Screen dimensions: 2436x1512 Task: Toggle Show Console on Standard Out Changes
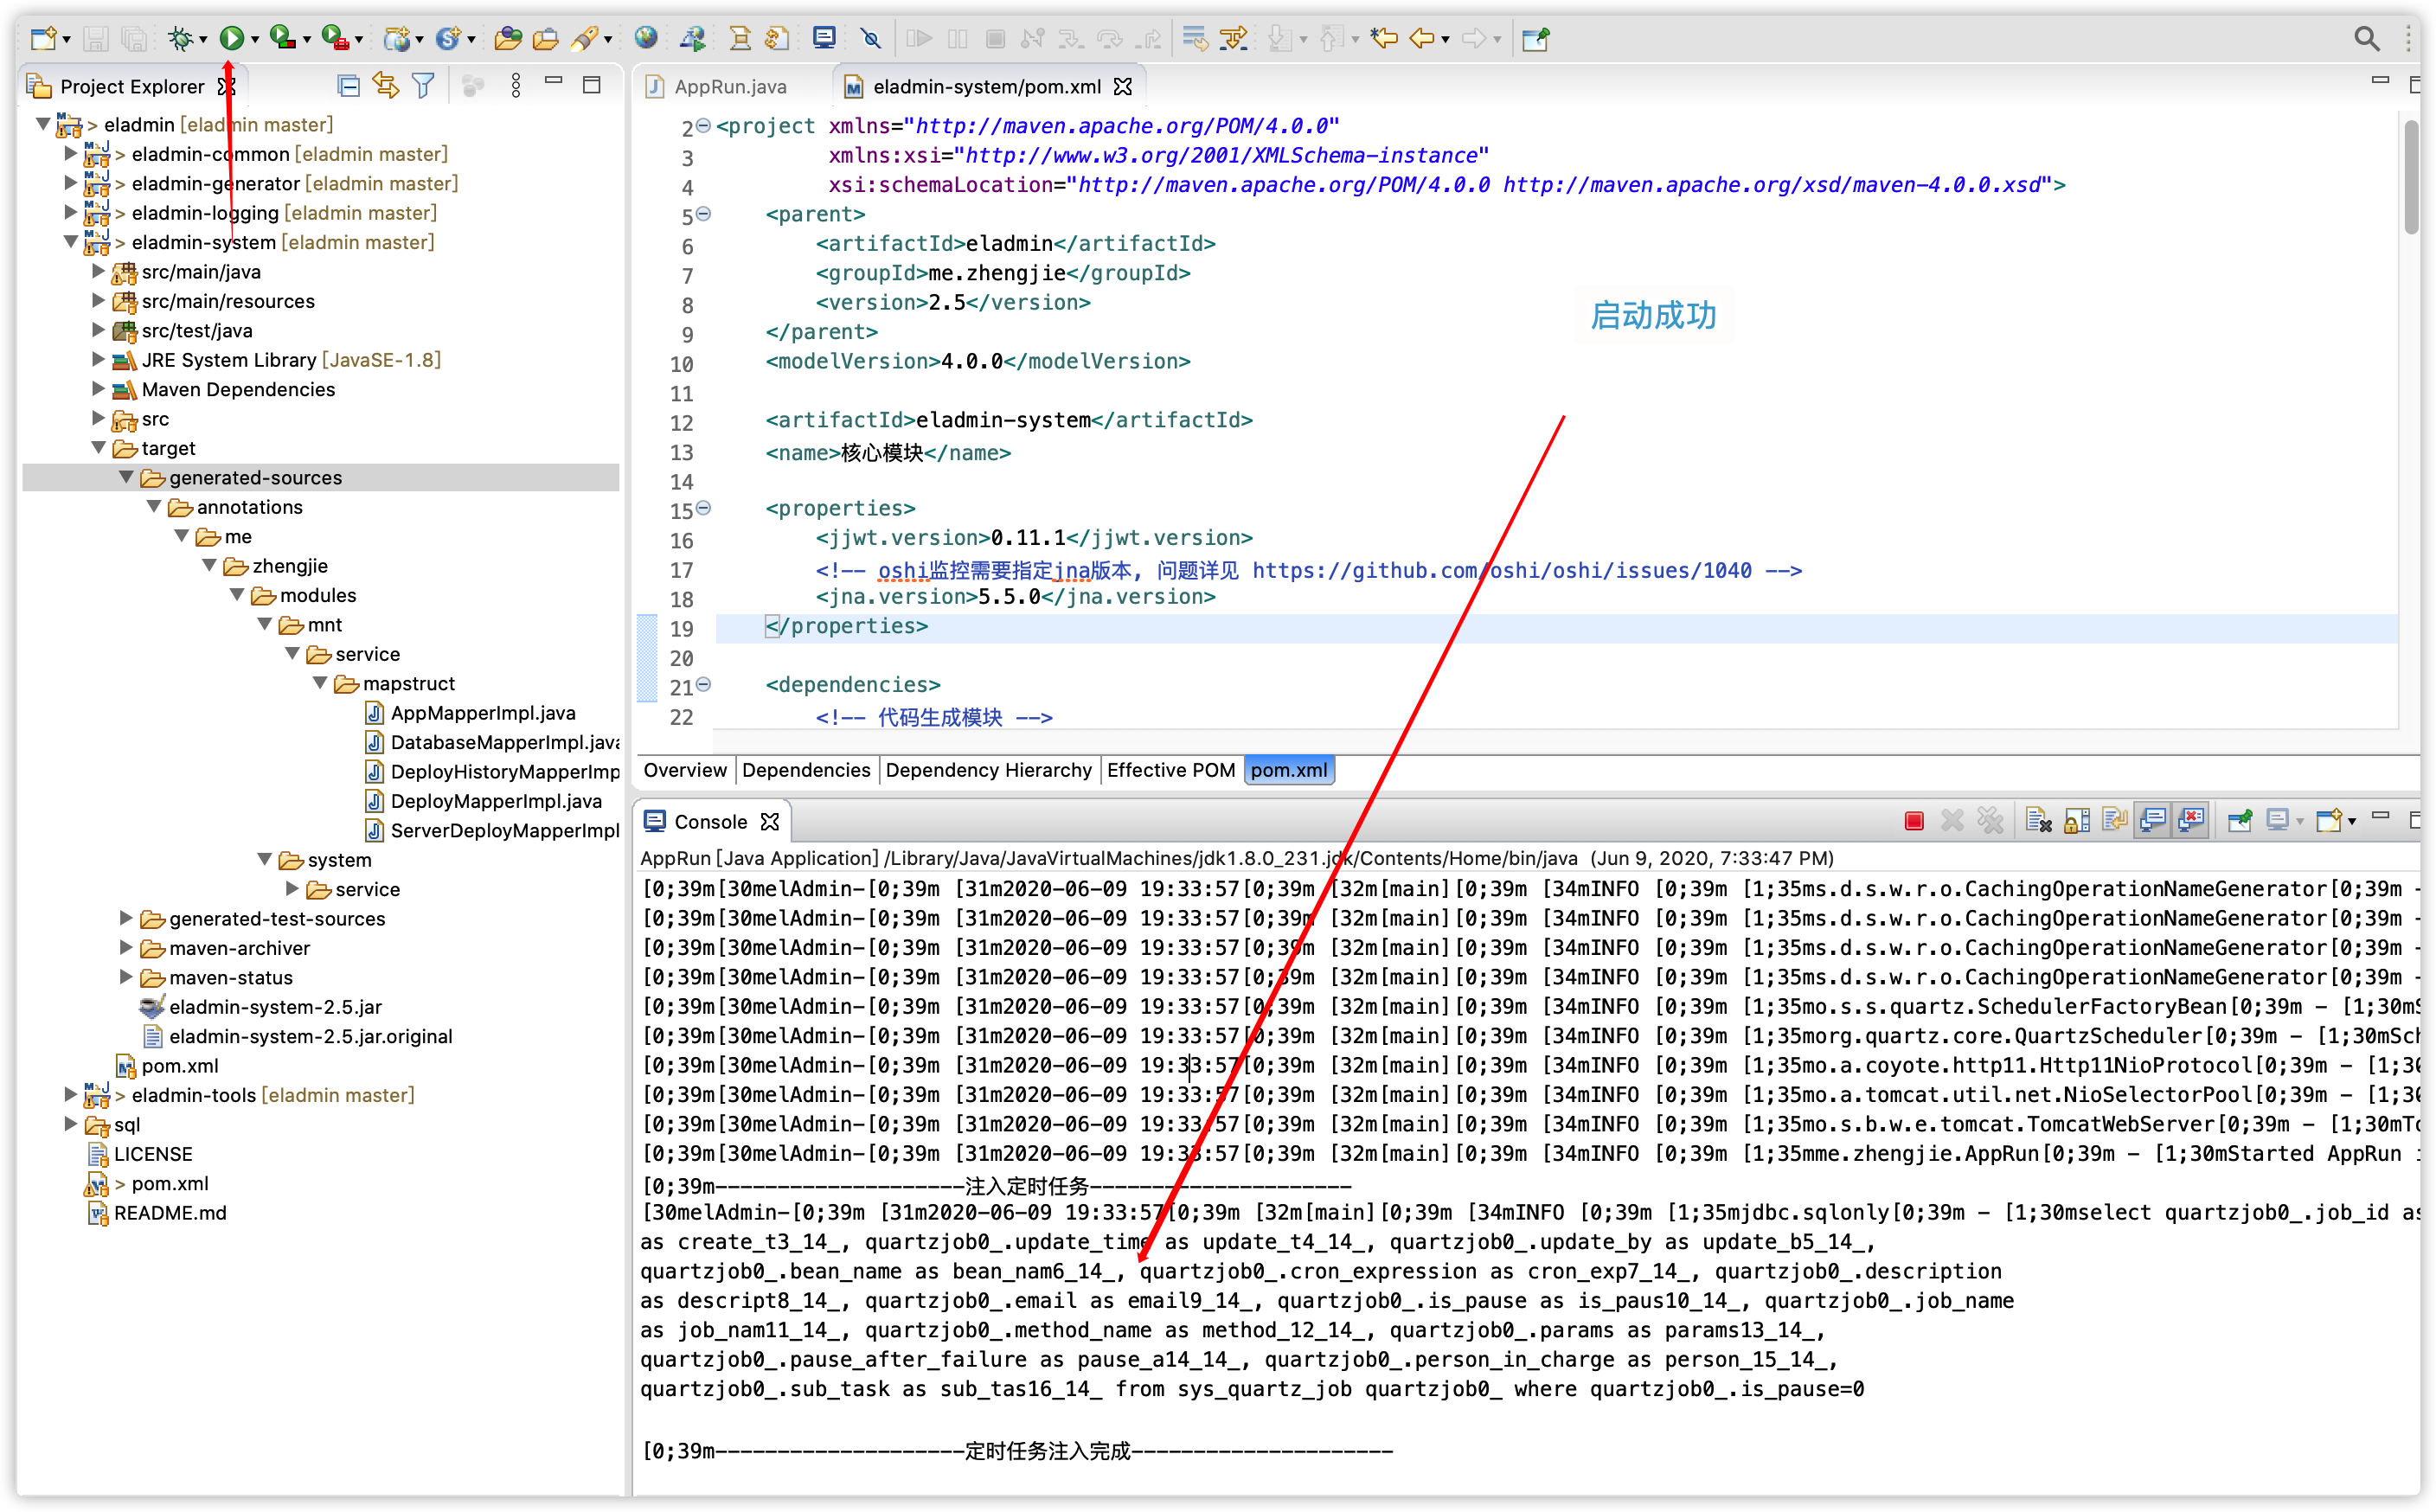2153,821
